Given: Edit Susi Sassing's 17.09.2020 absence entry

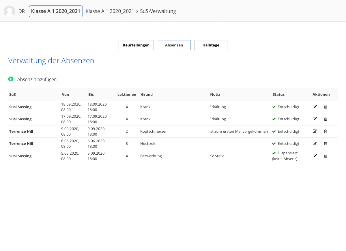Looking at the screenshot, I should tap(315, 119).
